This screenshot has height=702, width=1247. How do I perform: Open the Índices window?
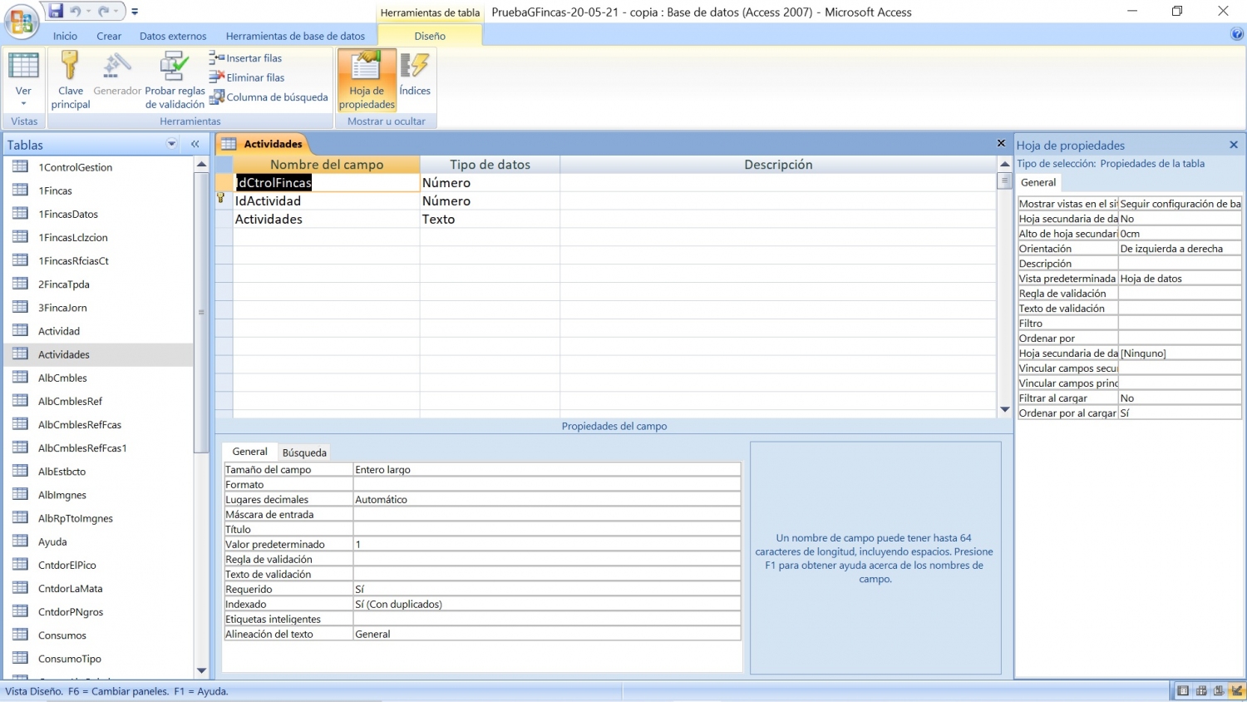click(415, 75)
